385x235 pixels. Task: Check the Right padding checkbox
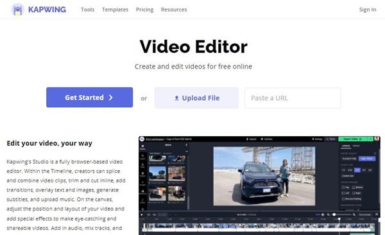(x=354, y=193)
